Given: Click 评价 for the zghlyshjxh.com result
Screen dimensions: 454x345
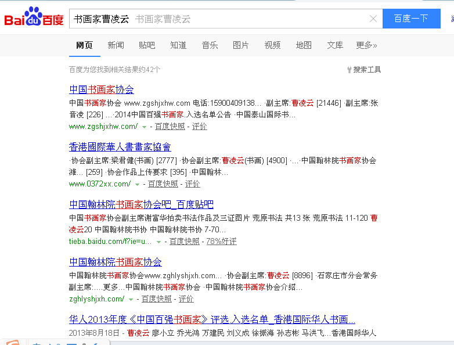Looking at the screenshot, I should click(186, 299).
